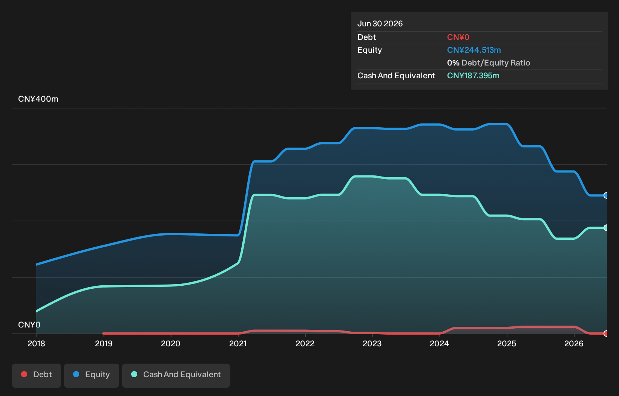Click the 0% Debt/Equity Ratio text
Screen dimensions: 619x396
click(489, 63)
